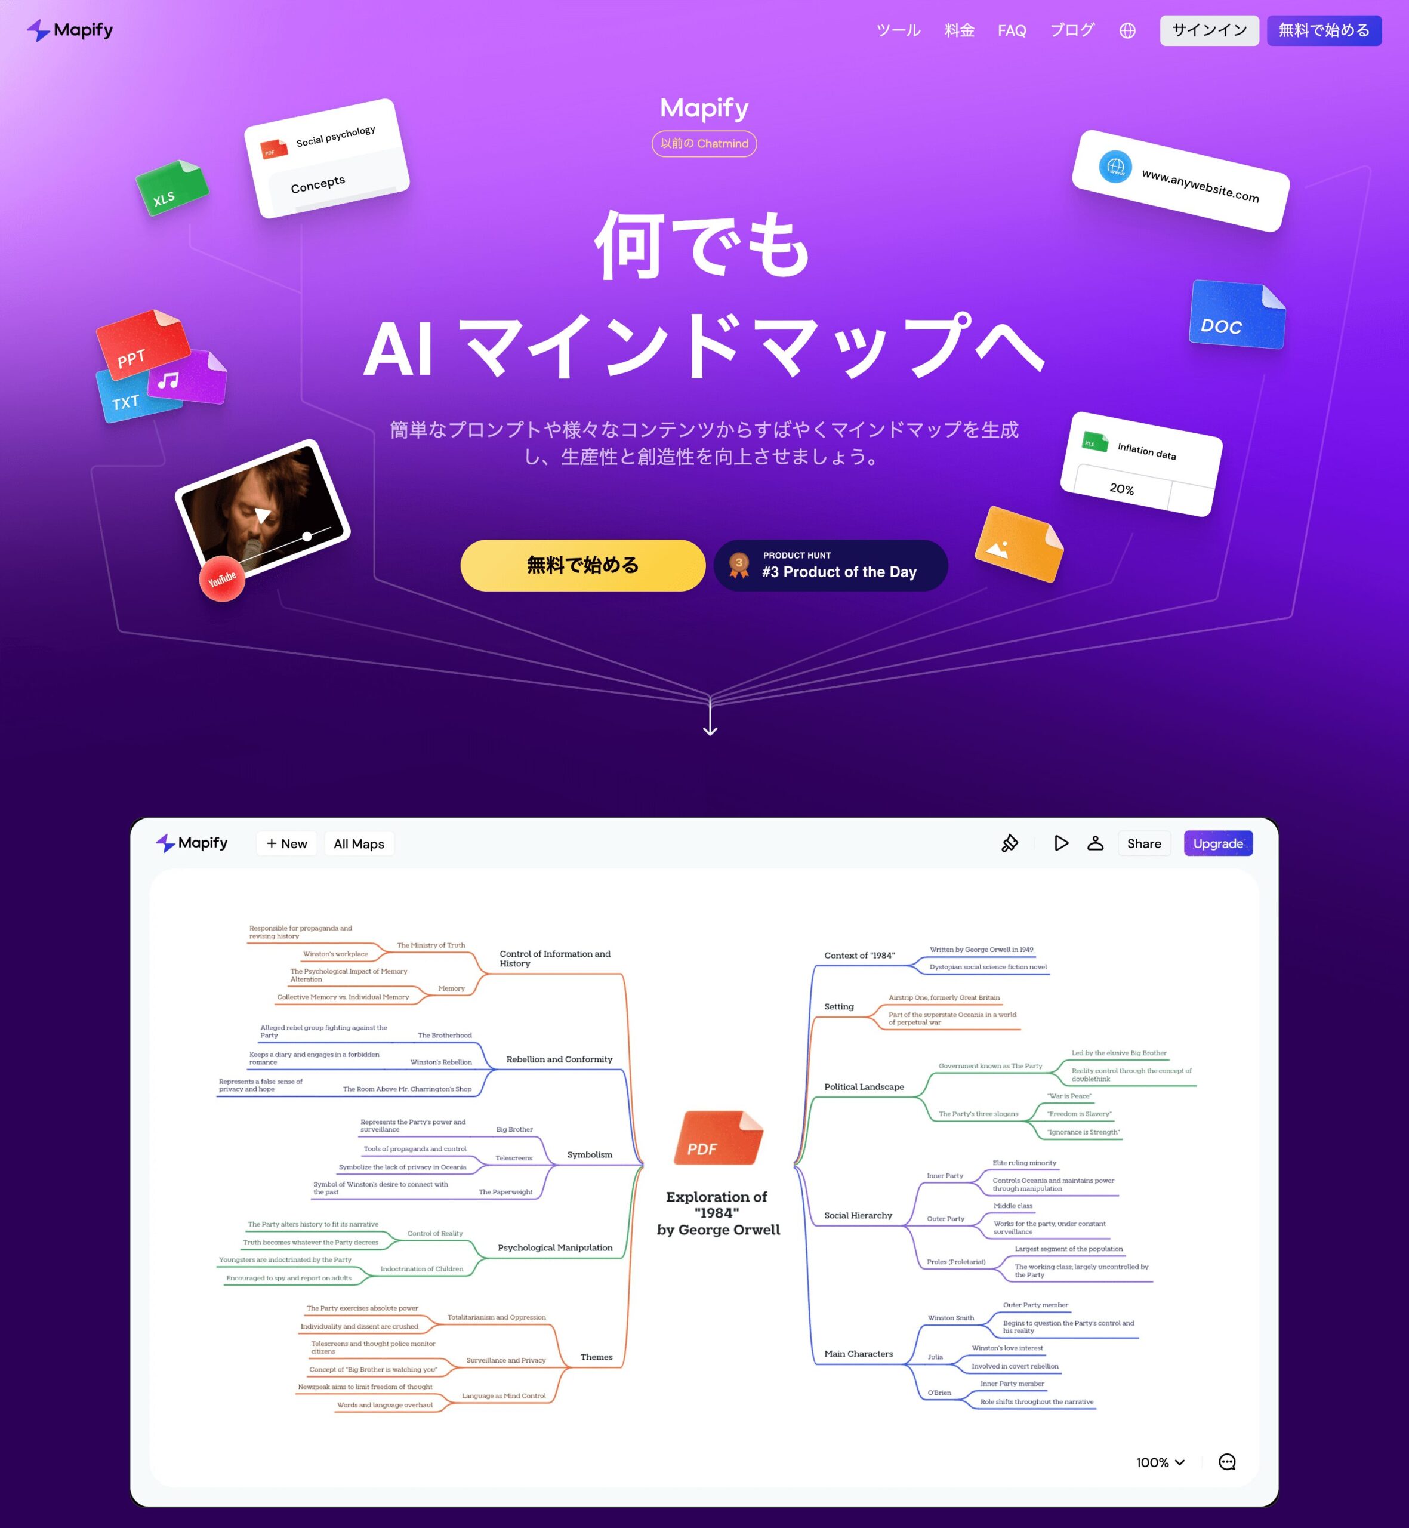Click the globe/language selector icon
The height and width of the screenshot is (1528, 1409).
[1132, 29]
